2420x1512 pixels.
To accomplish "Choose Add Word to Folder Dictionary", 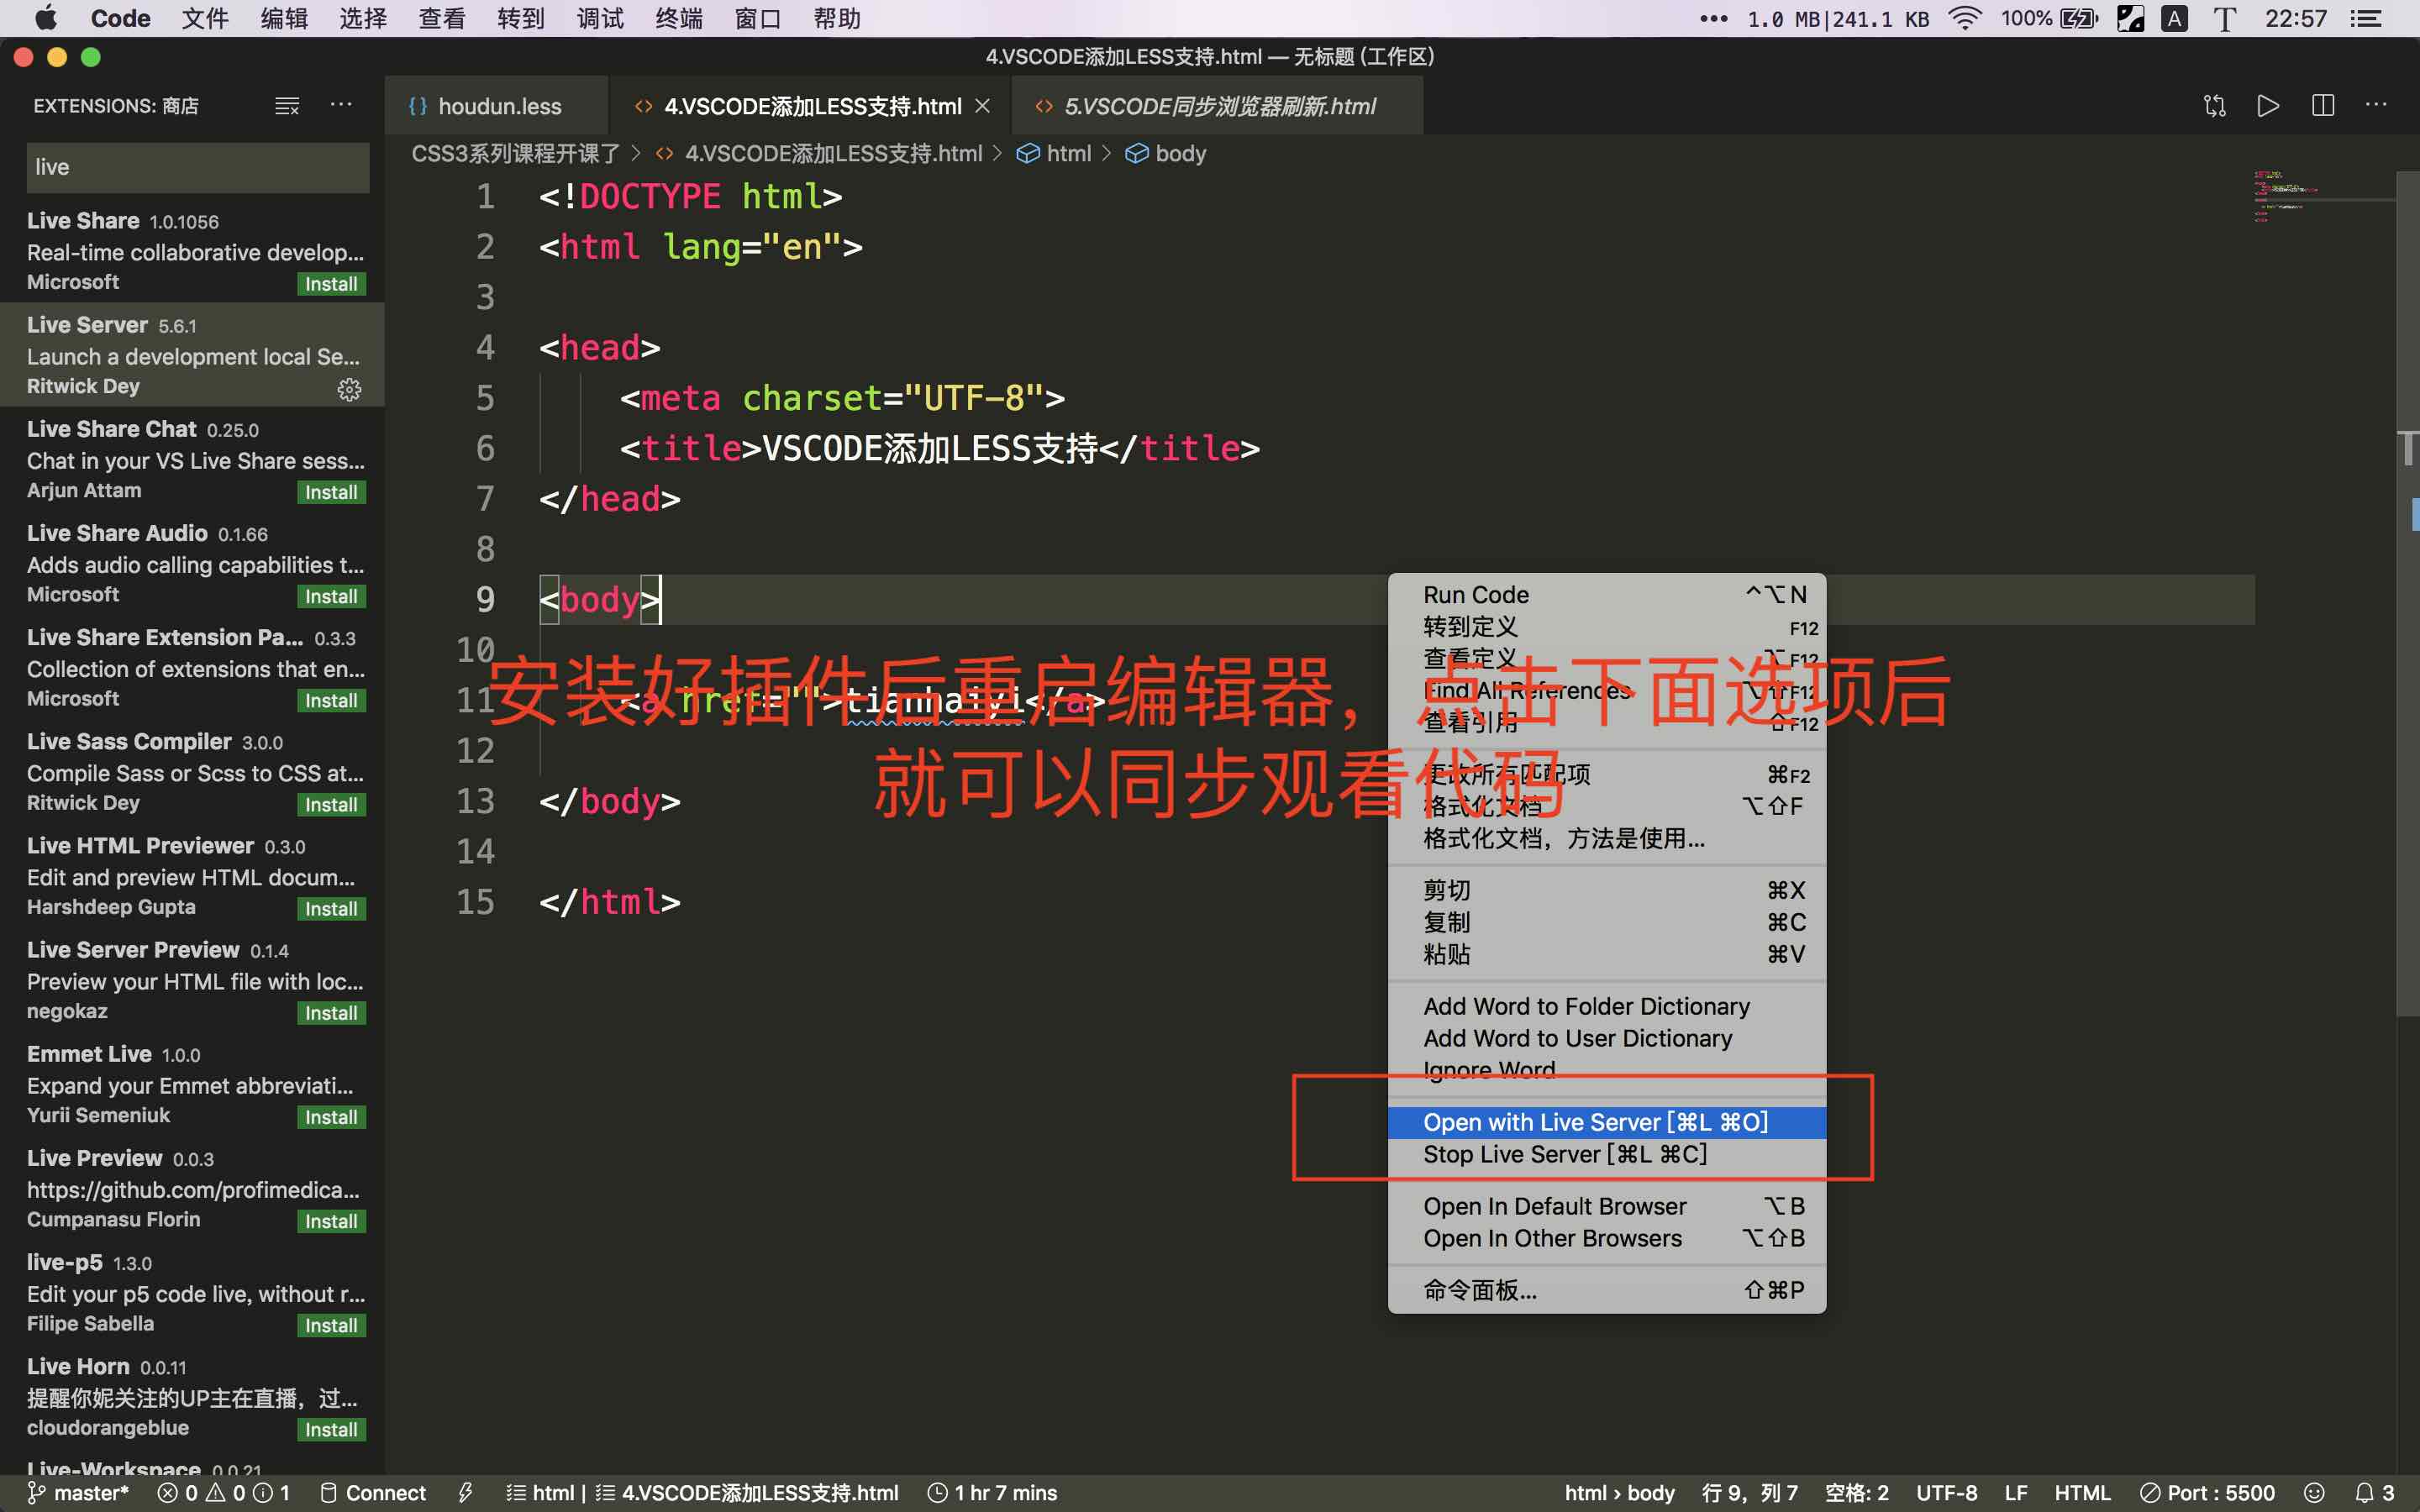I will (1607, 1006).
